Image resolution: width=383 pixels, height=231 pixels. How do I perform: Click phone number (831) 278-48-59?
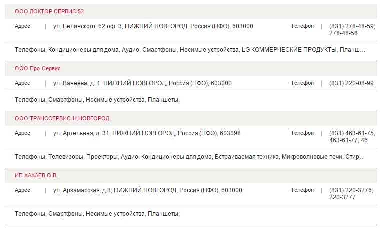[352, 26]
